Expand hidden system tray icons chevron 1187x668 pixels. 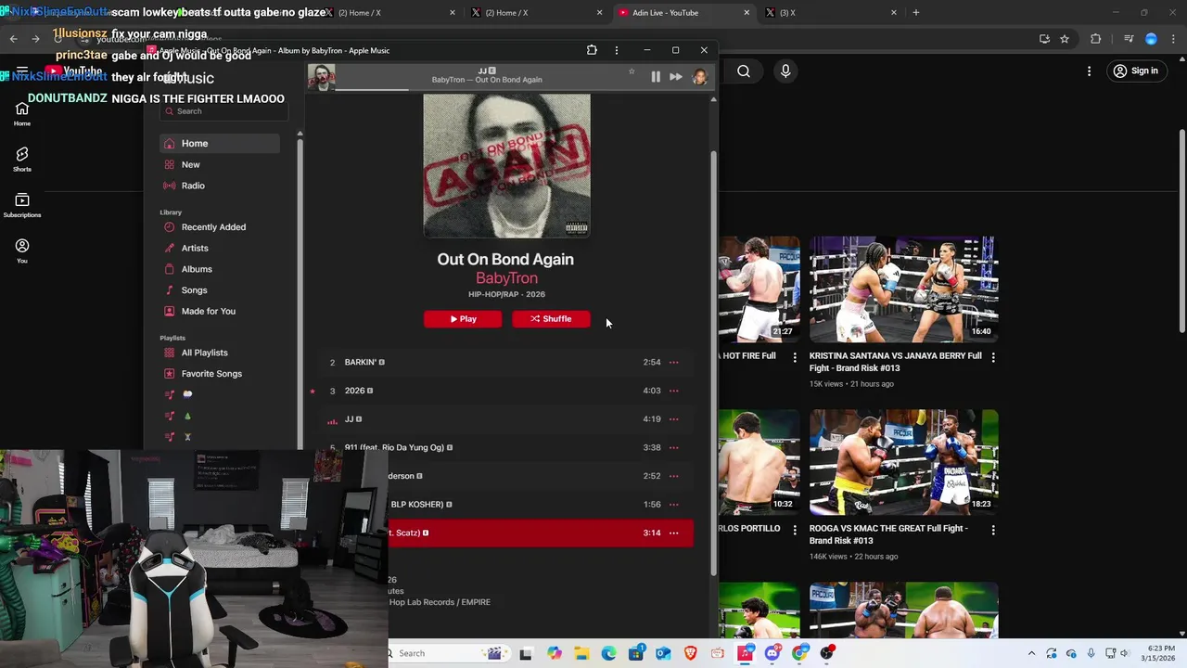(x=1031, y=653)
